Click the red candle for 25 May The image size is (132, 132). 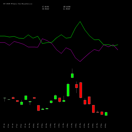pos(93,109)
